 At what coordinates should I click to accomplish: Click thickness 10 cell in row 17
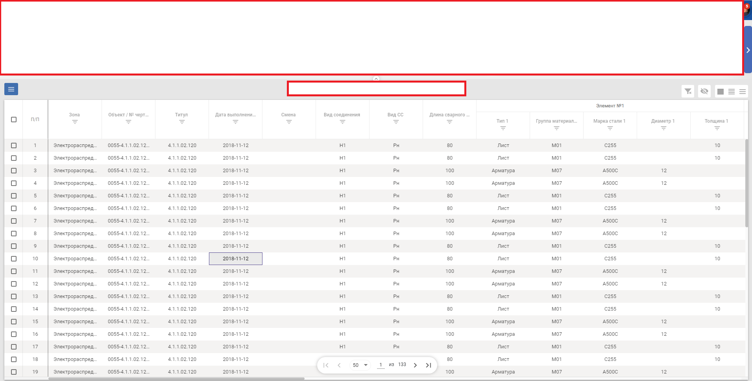coord(717,347)
